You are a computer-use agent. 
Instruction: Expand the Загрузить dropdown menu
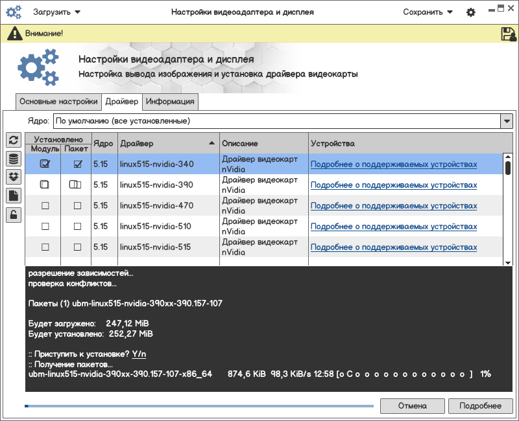point(56,12)
